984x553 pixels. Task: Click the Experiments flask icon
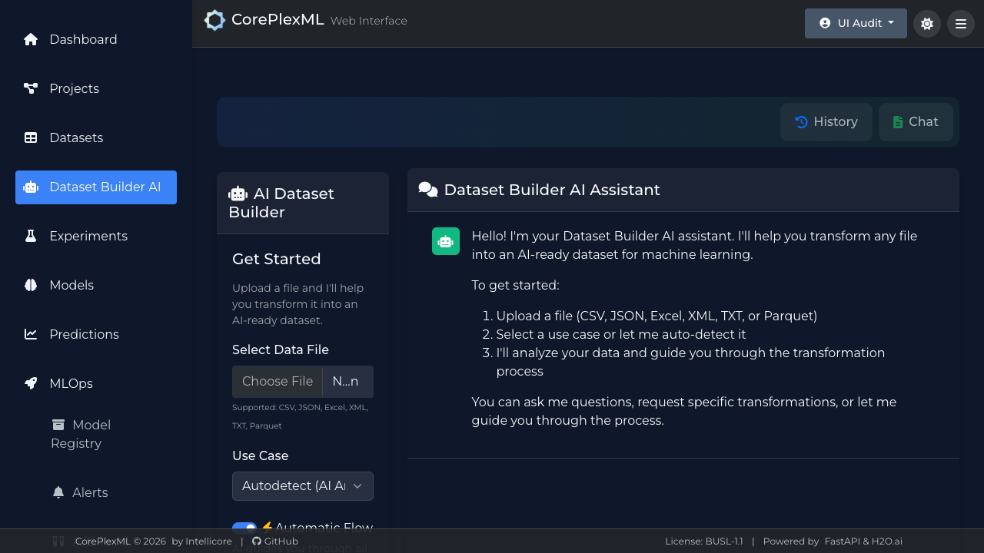(x=31, y=236)
